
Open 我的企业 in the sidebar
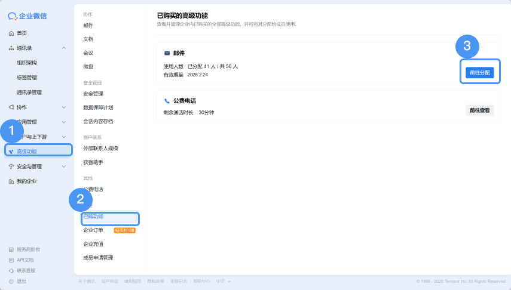(27, 181)
